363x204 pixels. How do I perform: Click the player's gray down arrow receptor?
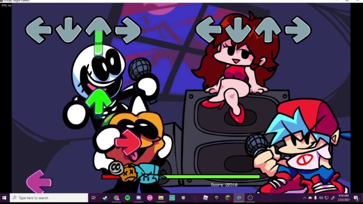coord(238,30)
